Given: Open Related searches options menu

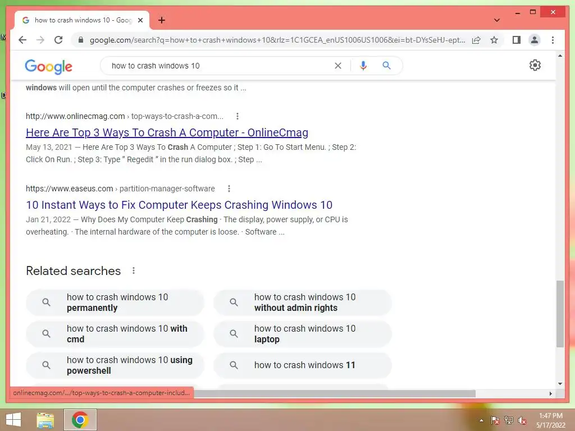Looking at the screenshot, I should click(134, 270).
